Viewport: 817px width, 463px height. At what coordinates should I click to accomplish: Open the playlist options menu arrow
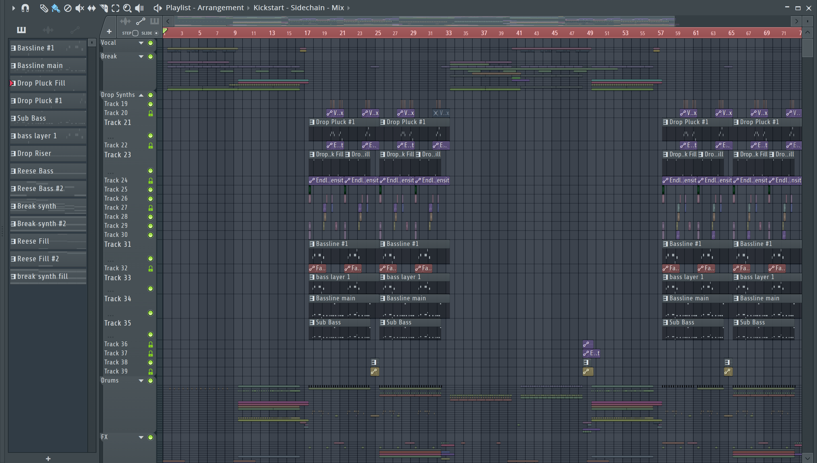(13, 8)
